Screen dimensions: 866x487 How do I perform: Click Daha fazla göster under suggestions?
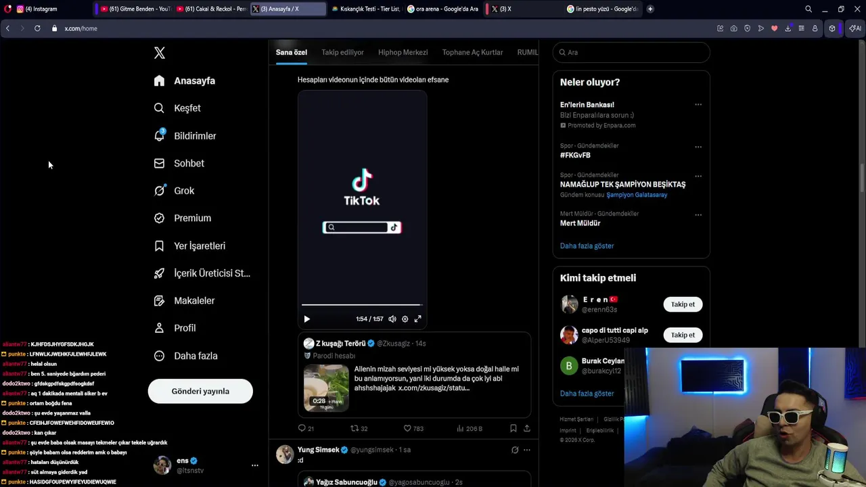587,393
